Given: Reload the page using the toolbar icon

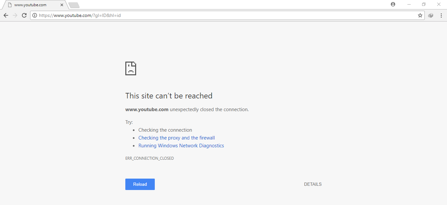Looking at the screenshot, I should point(24,15).
